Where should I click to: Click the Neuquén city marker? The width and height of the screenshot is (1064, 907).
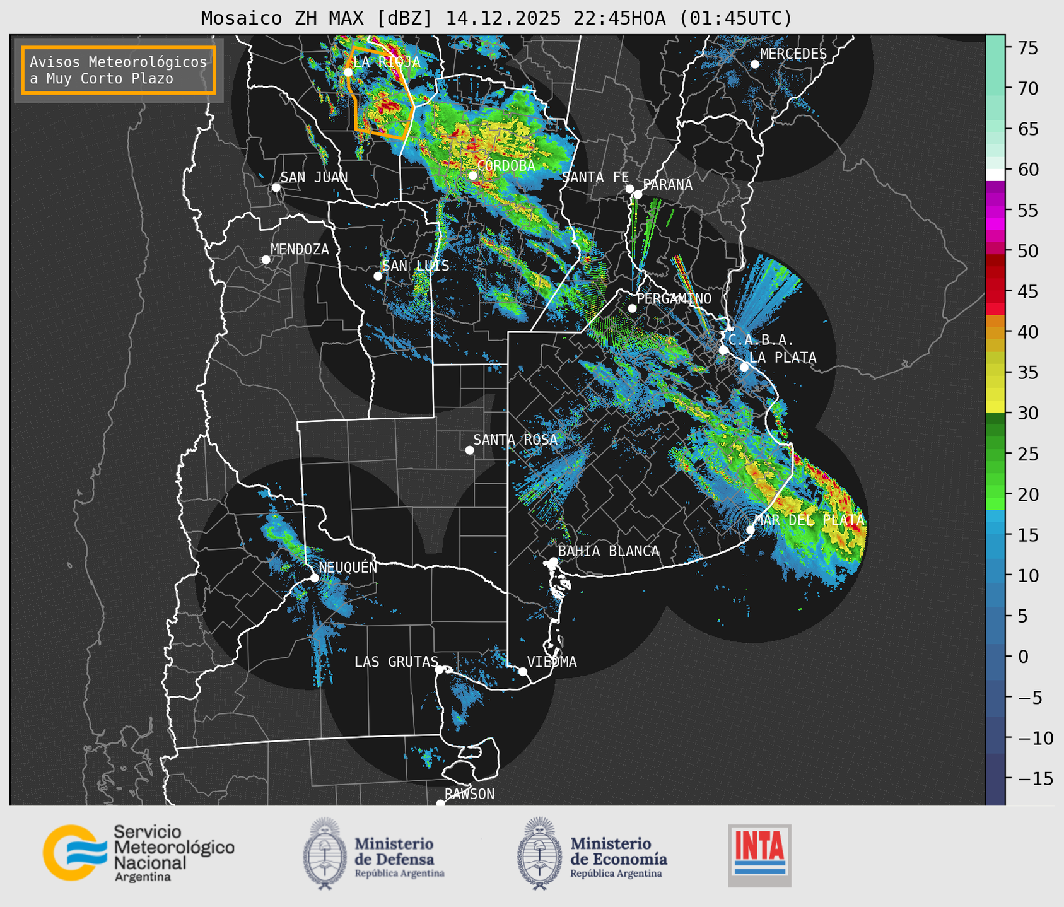click(314, 578)
